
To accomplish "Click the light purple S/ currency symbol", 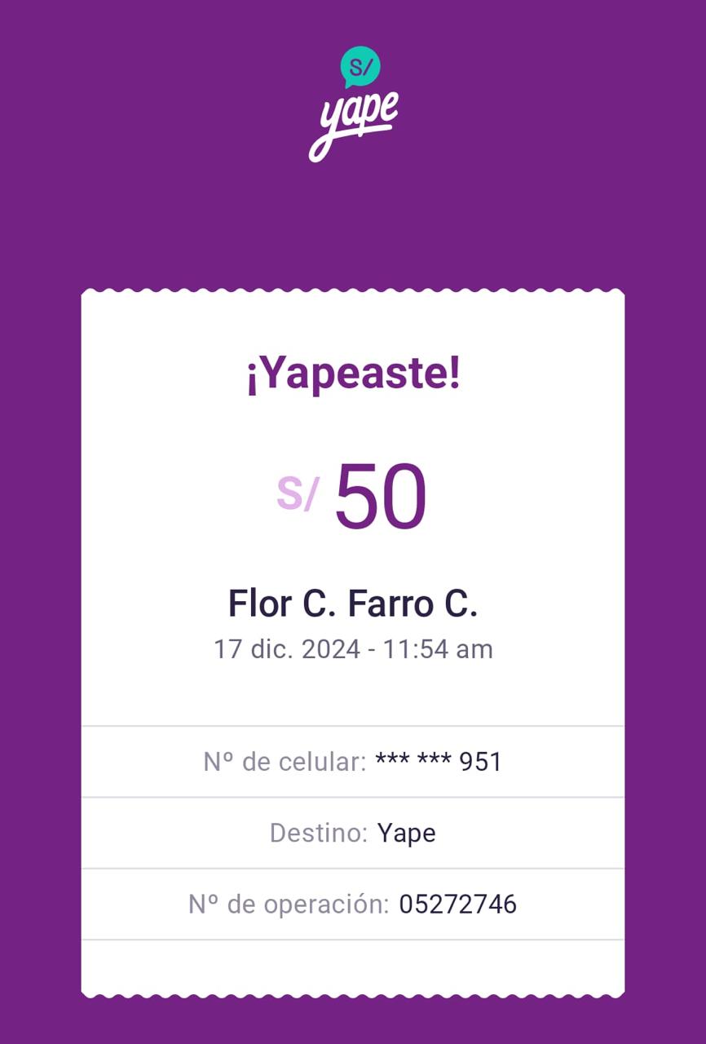I will click(298, 493).
